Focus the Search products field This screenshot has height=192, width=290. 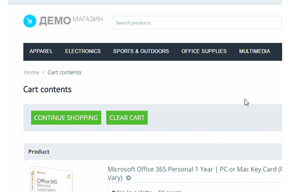pyautogui.click(x=197, y=23)
